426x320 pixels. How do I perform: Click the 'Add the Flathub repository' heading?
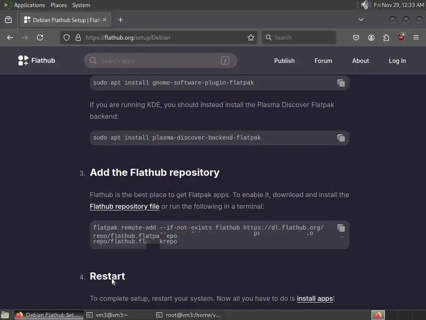tap(155, 172)
